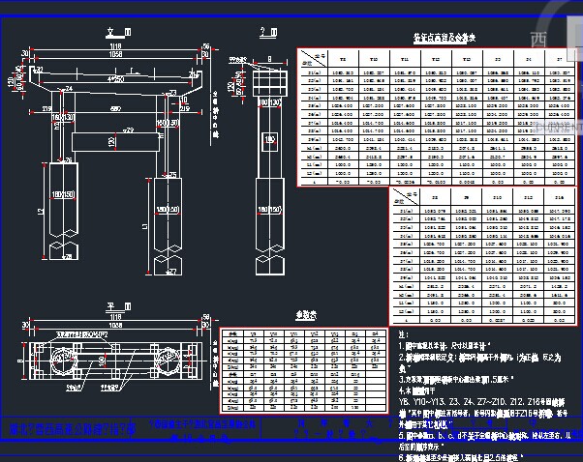Viewport: 583px width, 462px height.
Task: Select the side view title above the narrow pier
Action: coord(268,33)
